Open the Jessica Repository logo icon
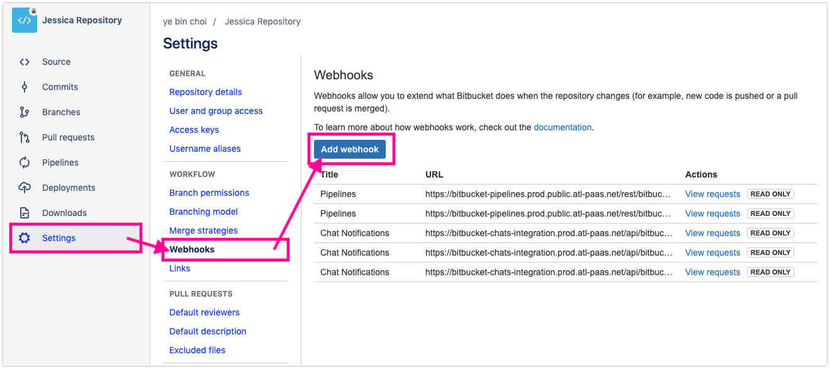This screenshot has width=830, height=369. (x=25, y=20)
